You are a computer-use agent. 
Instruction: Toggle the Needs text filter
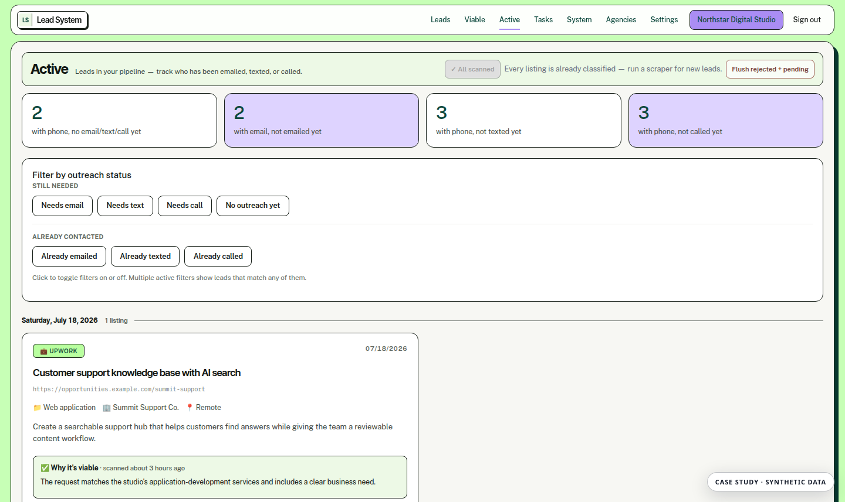125,206
